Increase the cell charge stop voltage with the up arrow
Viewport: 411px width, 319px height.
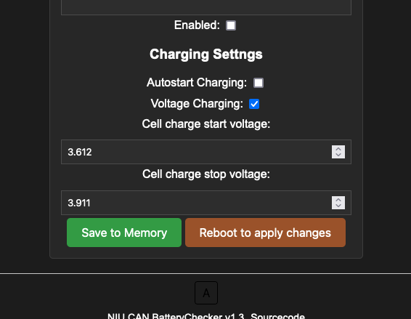click(338, 200)
